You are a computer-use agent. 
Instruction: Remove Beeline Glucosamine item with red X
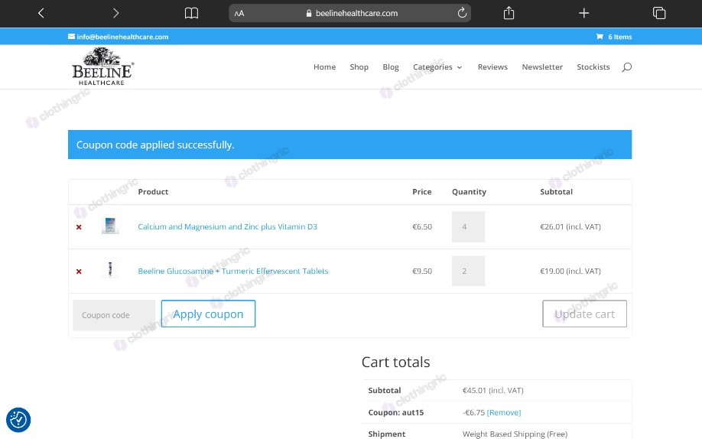point(79,272)
